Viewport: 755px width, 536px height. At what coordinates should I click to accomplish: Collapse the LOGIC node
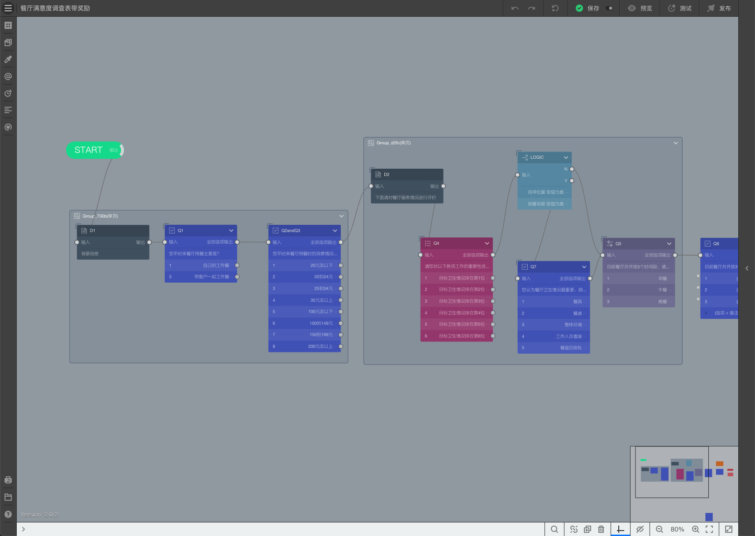tap(566, 157)
